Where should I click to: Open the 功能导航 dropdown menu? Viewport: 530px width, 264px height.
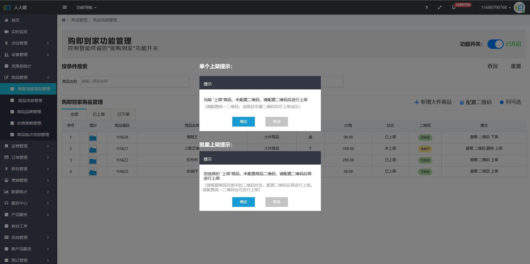pos(86,7)
